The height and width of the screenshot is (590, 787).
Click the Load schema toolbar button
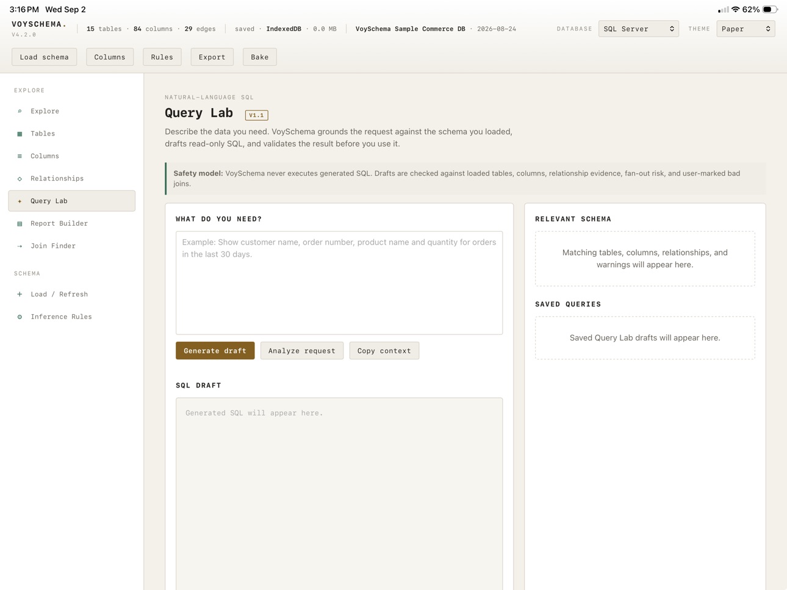(45, 57)
